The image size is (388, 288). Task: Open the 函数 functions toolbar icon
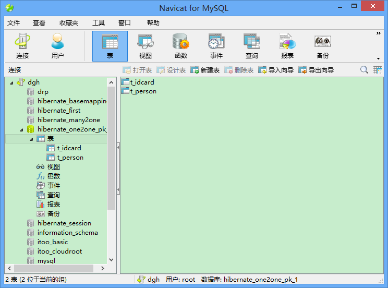pyautogui.click(x=181, y=46)
